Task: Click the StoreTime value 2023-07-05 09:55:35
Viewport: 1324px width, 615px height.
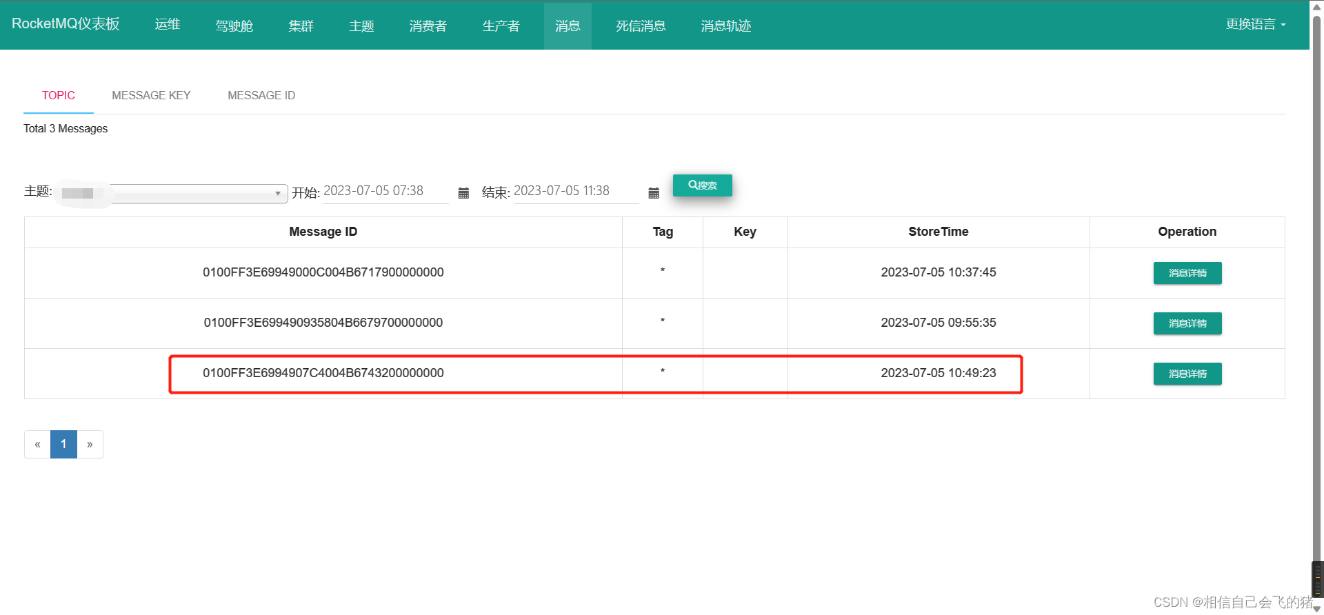Action: tap(939, 323)
